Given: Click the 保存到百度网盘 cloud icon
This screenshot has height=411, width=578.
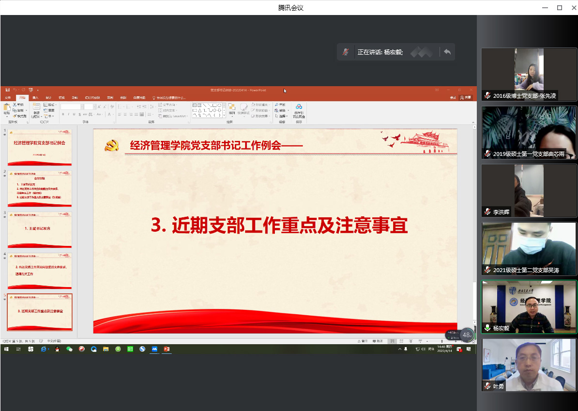Looking at the screenshot, I should [x=299, y=108].
